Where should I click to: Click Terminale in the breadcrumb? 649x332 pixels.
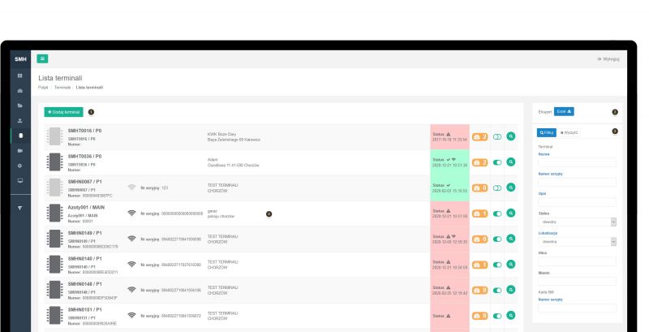pyautogui.click(x=62, y=87)
